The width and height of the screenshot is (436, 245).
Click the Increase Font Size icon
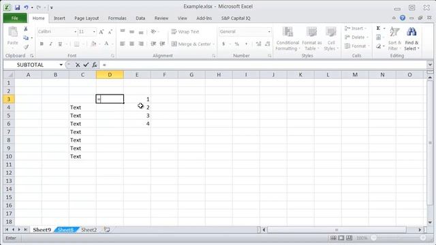pos(102,32)
